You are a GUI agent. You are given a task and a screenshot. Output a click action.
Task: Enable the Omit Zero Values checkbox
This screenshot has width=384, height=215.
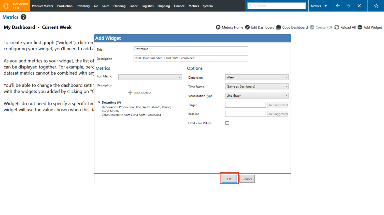click(x=227, y=123)
